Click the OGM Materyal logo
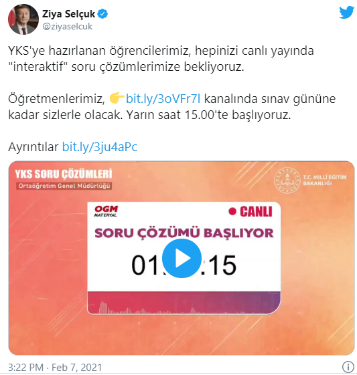Screen dimensions: 357x375 click(106, 211)
